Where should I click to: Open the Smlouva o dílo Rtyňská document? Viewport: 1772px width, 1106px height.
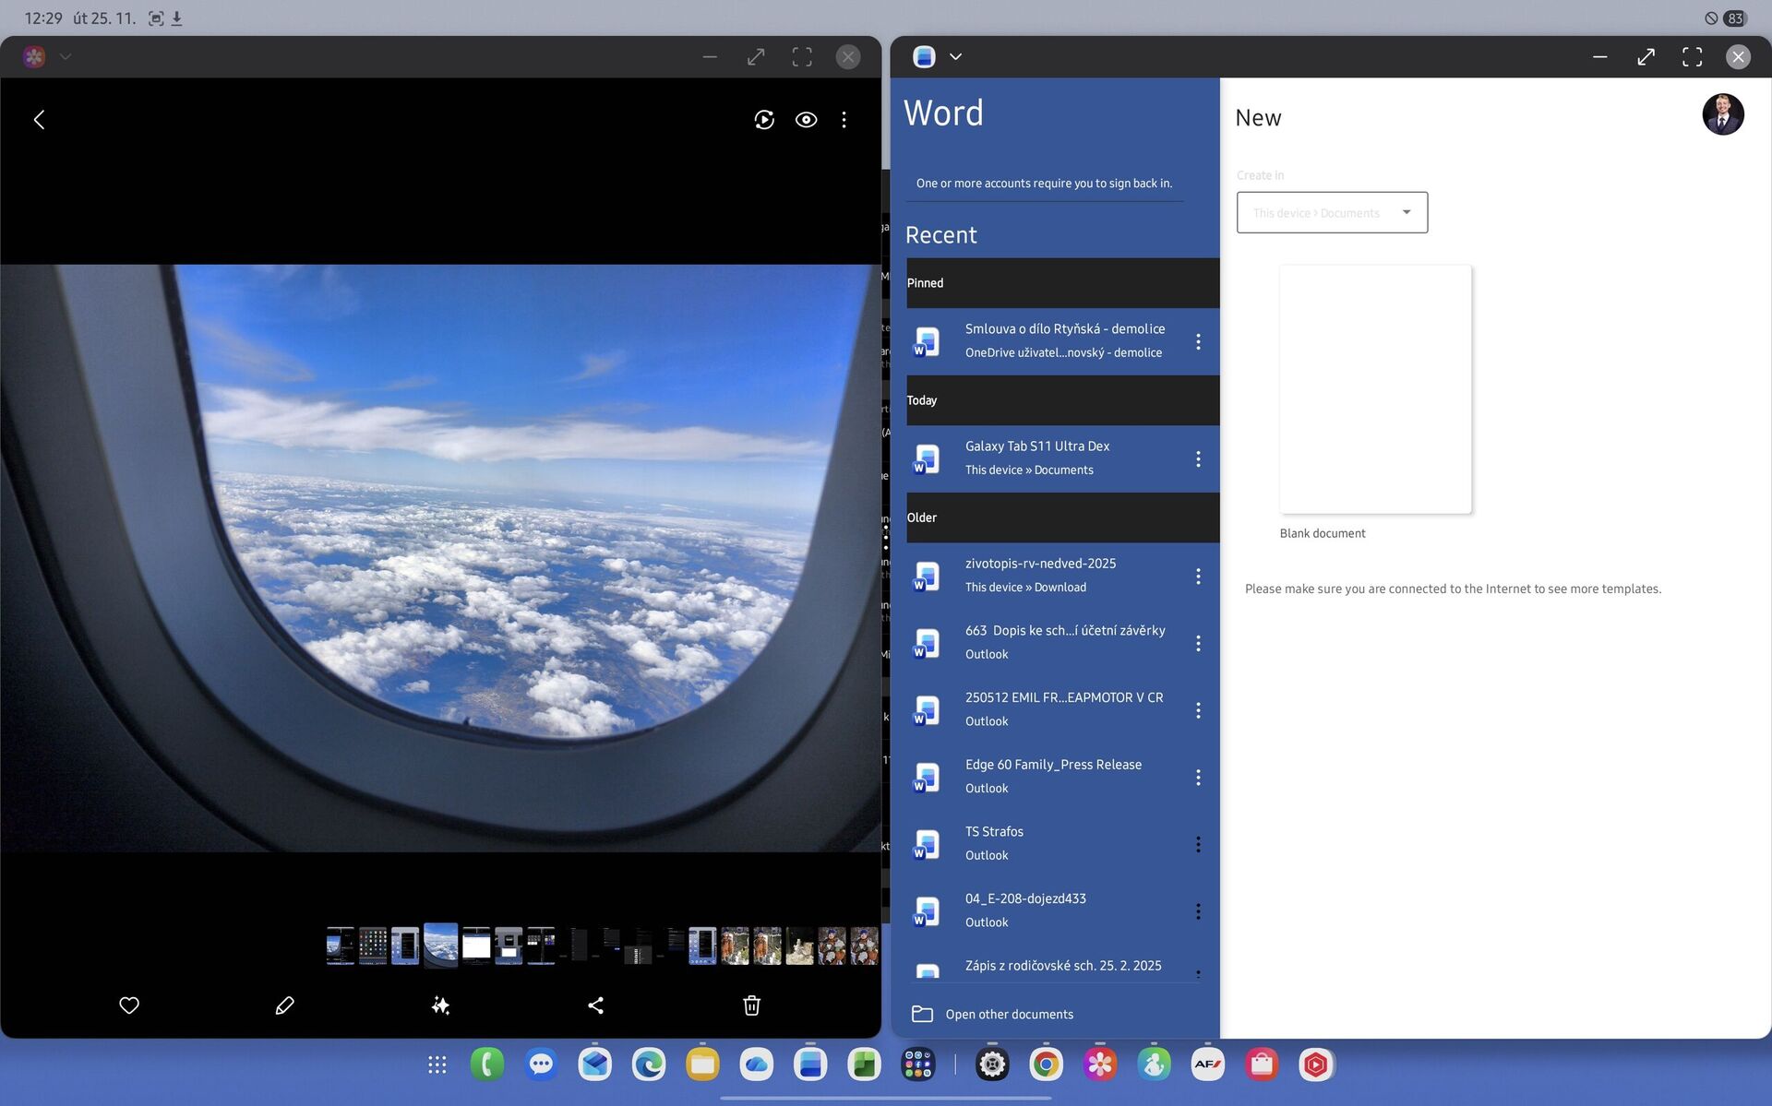[x=1064, y=340]
